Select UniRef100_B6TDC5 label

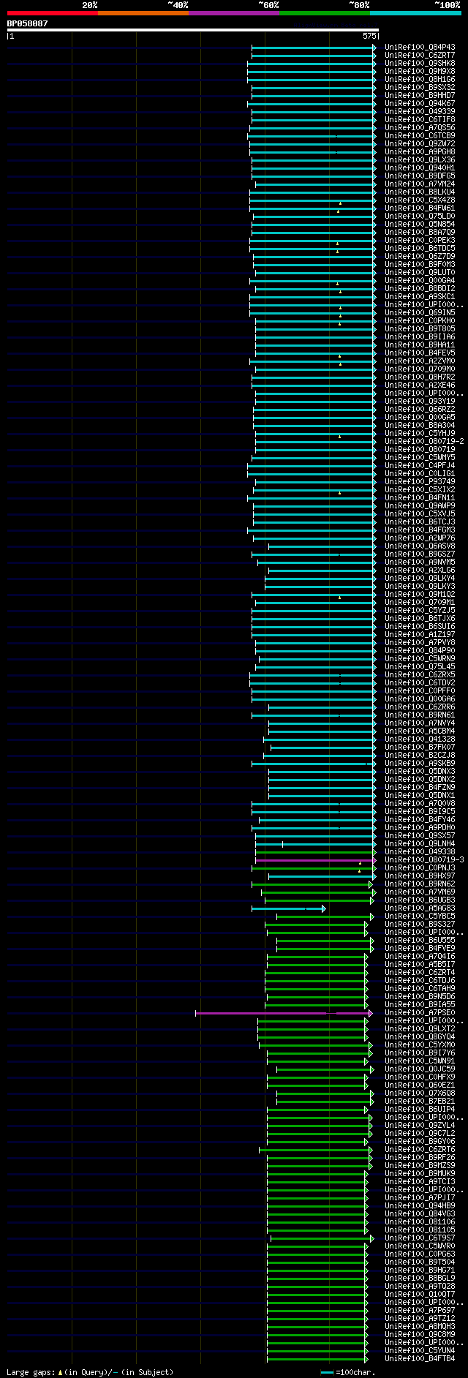click(x=420, y=249)
